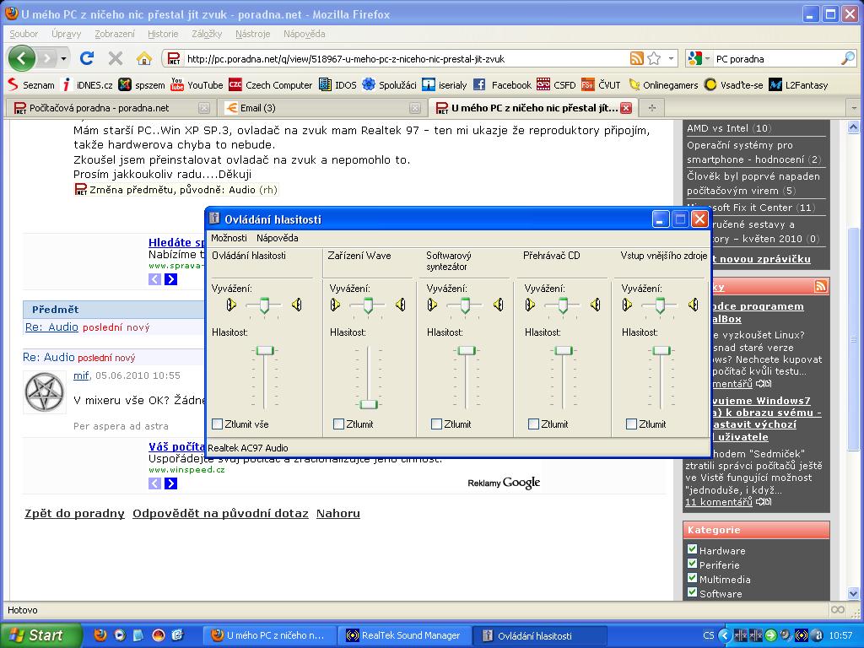Uncheck the Hardware category checkbox
Viewport: 864px width, 648px height.
(x=693, y=550)
